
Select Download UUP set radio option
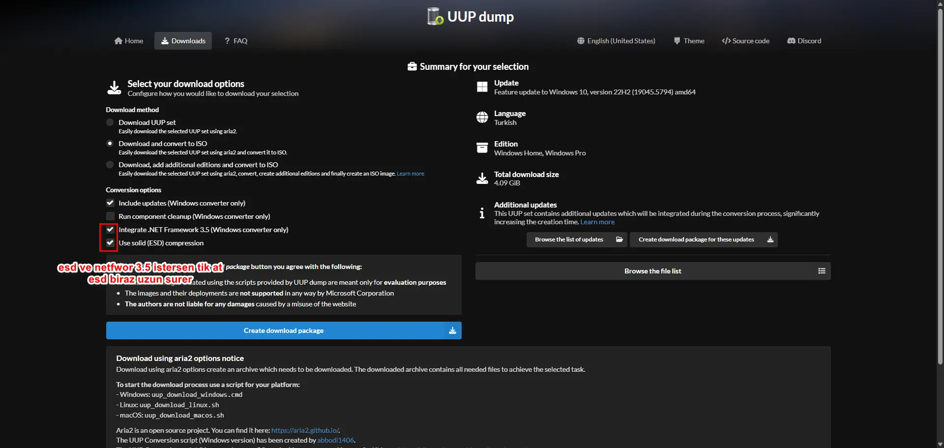(110, 122)
